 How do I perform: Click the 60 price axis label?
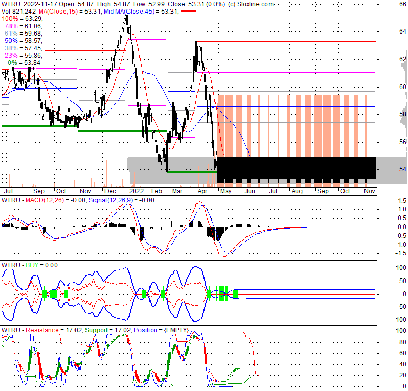point(403,87)
